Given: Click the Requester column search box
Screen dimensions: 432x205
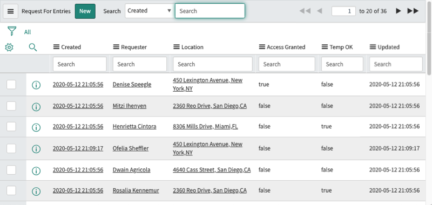Looking at the screenshot, I should pyautogui.click(x=140, y=64).
